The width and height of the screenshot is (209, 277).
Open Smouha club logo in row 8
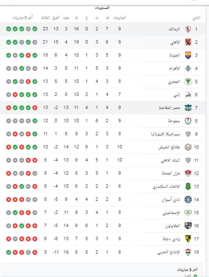[x=188, y=121]
